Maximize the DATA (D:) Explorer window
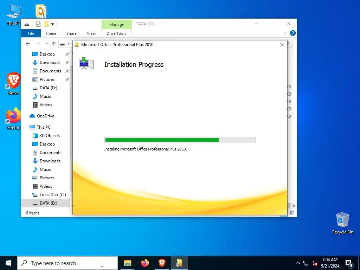 pos(272,24)
